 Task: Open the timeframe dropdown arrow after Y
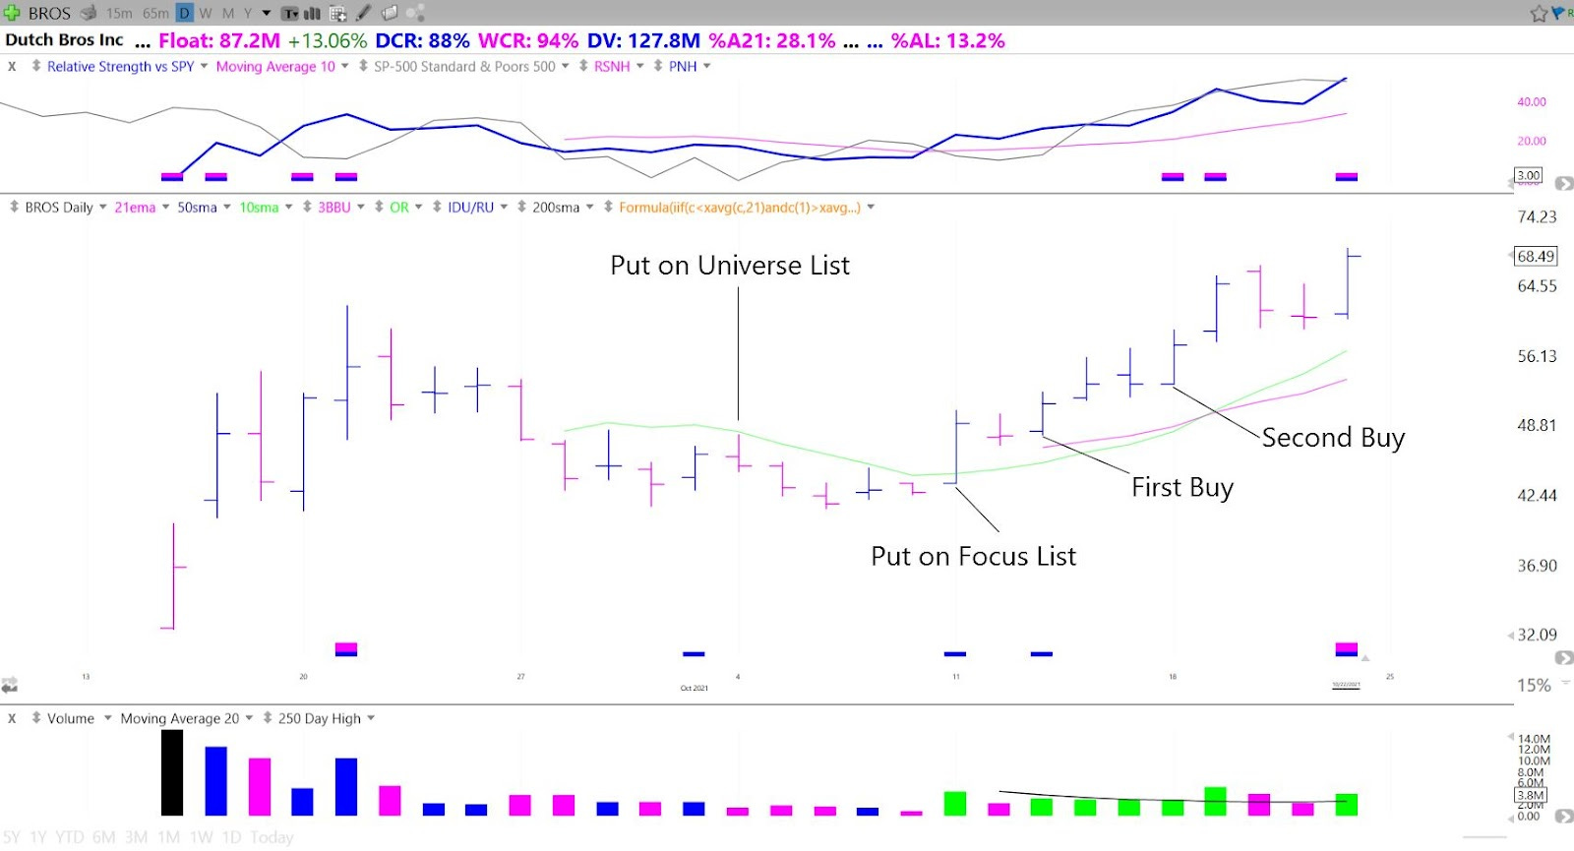click(x=267, y=14)
